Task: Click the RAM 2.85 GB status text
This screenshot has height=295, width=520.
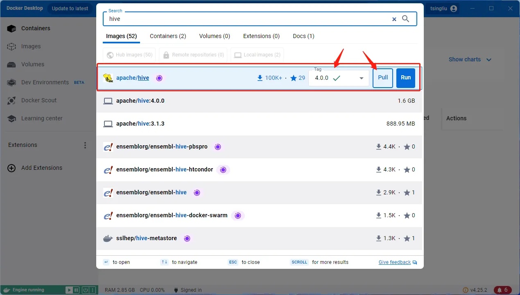Action: (120, 290)
